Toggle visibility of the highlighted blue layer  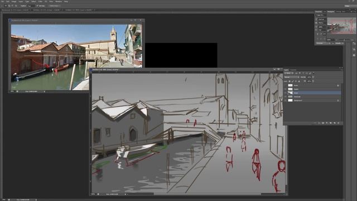coord(285,93)
